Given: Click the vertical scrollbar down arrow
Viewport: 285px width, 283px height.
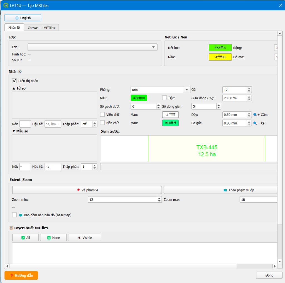Looking at the screenshot, I should (x=280, y=261).
